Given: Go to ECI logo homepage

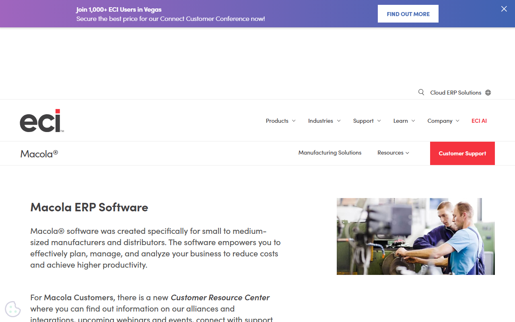Looking at the screenshot, I should pyautogui.click(x=42, y=120).
